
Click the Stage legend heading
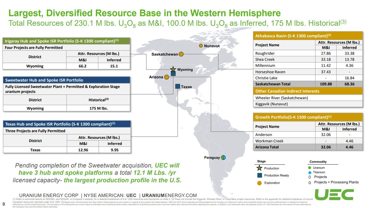tap(261, 161)
